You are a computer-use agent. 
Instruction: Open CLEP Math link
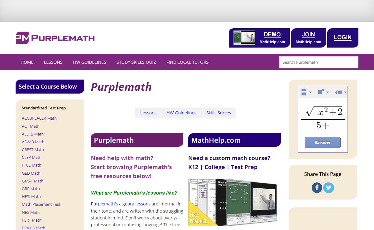point(31,157)
